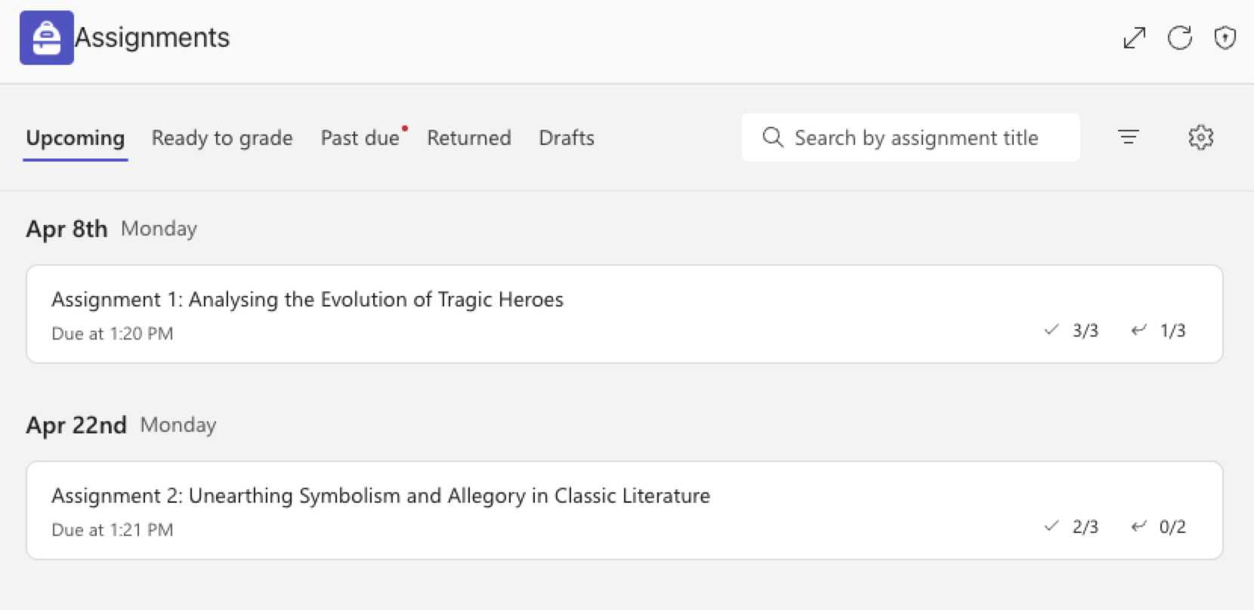This screenshot has height=610, width=1254.
Task: Open assignment settings gear
Action: pos(1201,137)
